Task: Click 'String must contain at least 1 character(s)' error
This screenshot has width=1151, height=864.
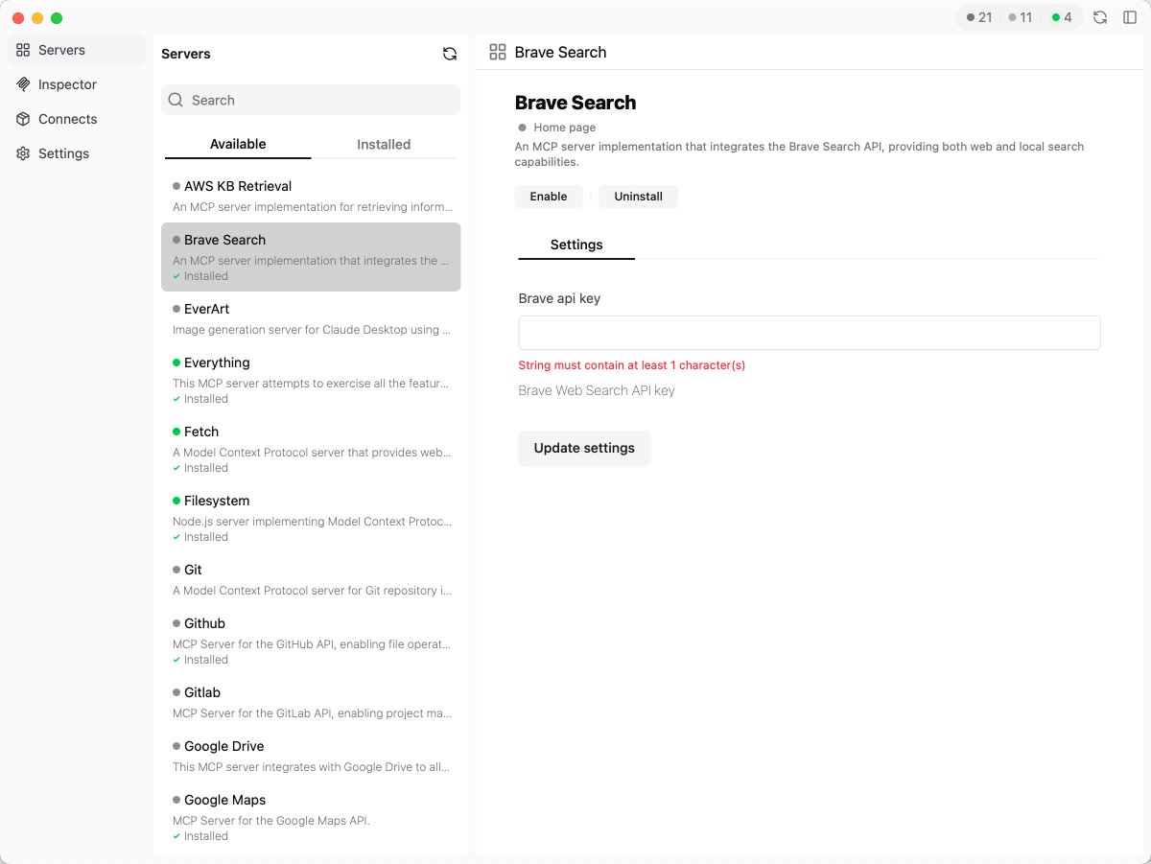Action: pyautogui.click(x=631, y=365)
